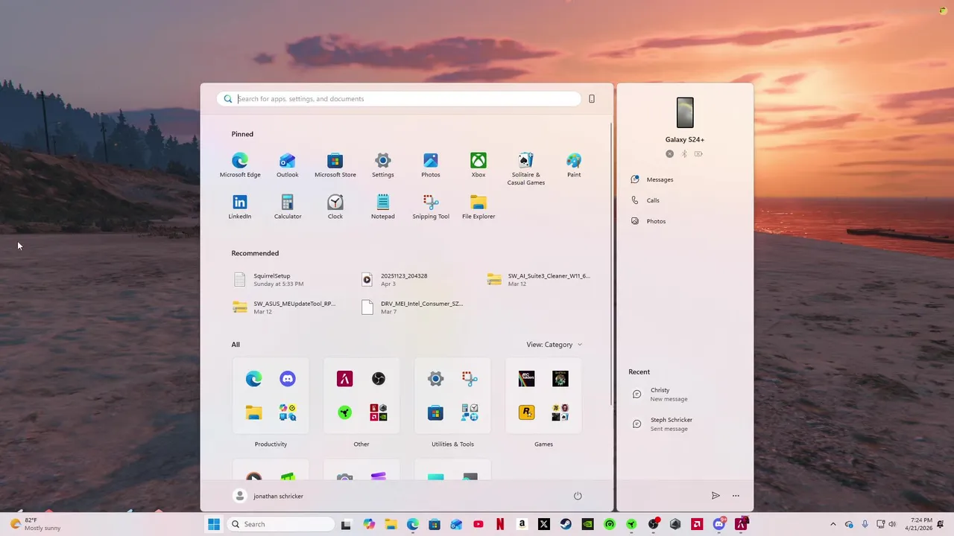Click the Windows Start button on taskbar

click(214, 524)
